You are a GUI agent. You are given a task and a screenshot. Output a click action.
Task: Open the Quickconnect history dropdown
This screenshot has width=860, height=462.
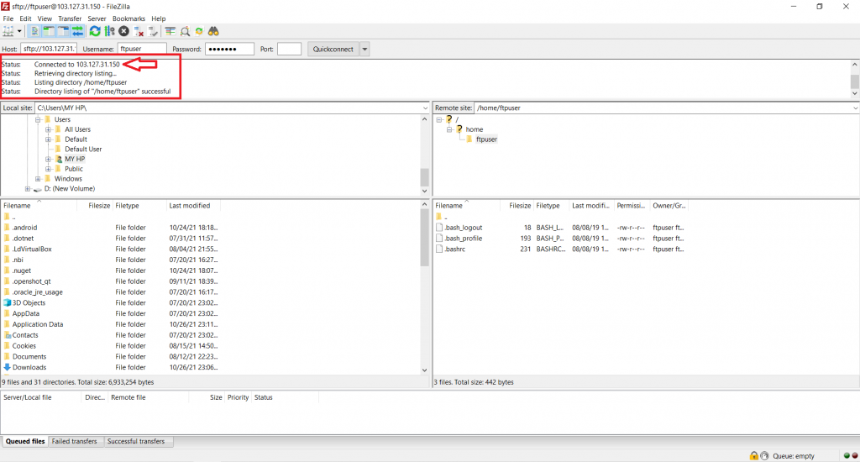[x=364, y=49]
